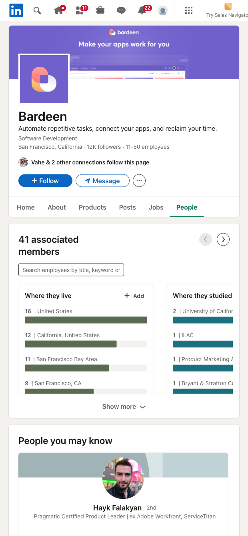Click the LinkedIn home logo

coord(16,10)
